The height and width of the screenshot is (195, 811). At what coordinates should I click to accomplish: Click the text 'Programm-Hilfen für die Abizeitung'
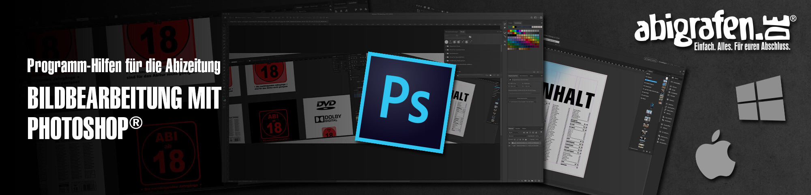point(124,66)
